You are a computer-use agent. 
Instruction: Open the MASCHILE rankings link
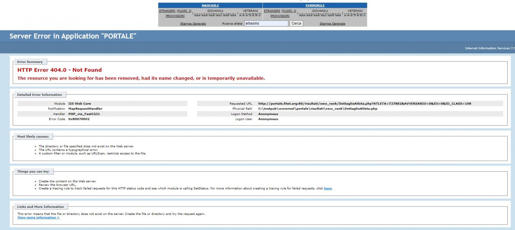(210, 5)
